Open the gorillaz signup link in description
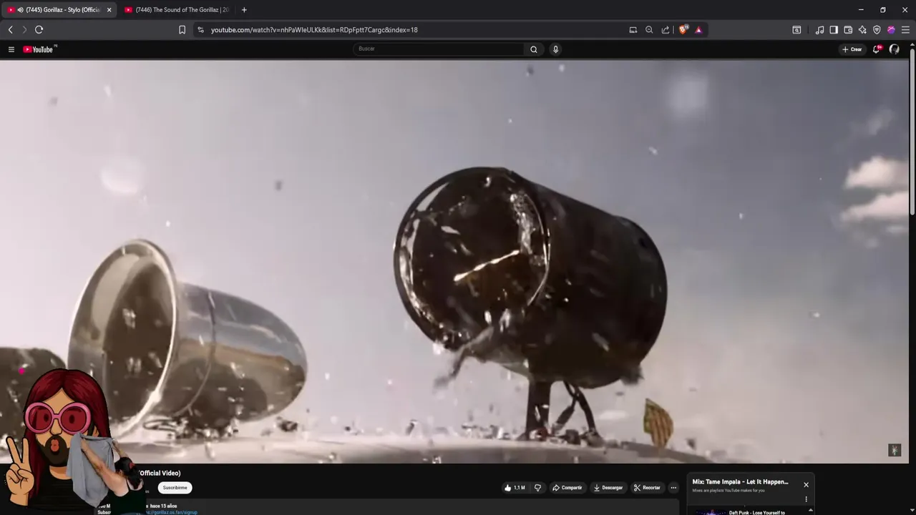 tap(172, 512)
